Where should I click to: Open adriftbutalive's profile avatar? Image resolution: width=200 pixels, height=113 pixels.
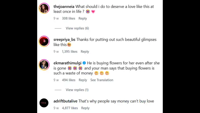point(44,103)
